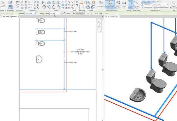The height and width of the screenshot is (121, 177).
Task: Switch to 3D - Toilet view tab
Action: [x=113, y=17]
